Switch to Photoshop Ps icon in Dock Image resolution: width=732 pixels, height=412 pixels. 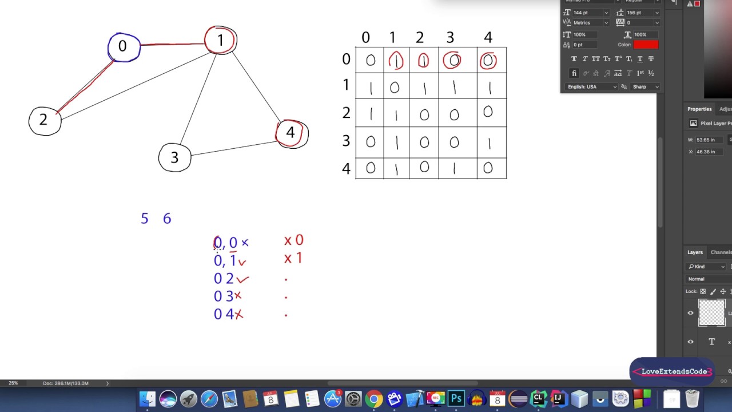[456, 399]
